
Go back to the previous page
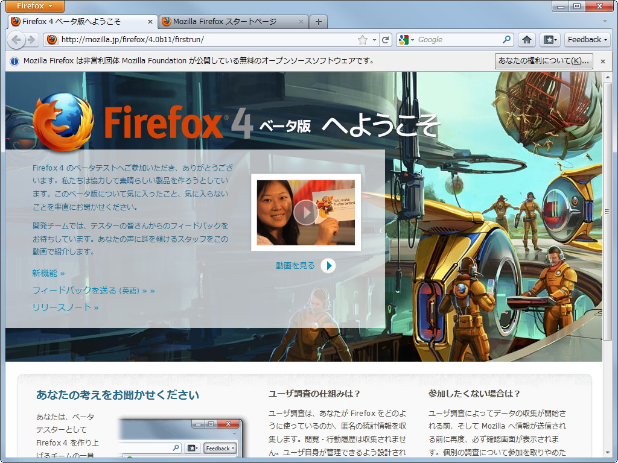[16, 40]
